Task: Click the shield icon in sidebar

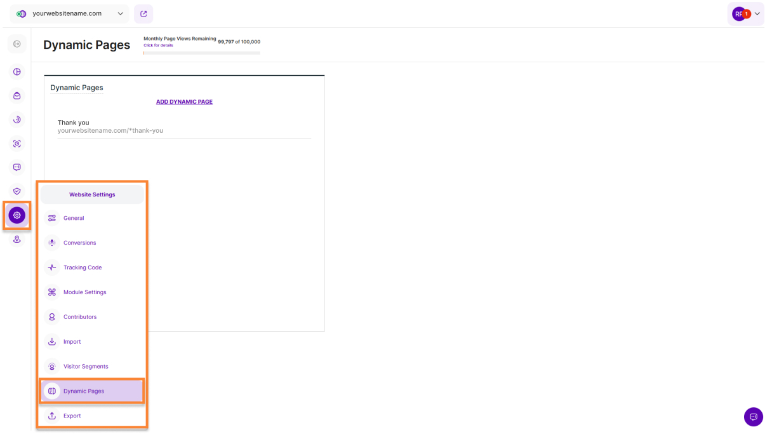Action: pos(17,191)
